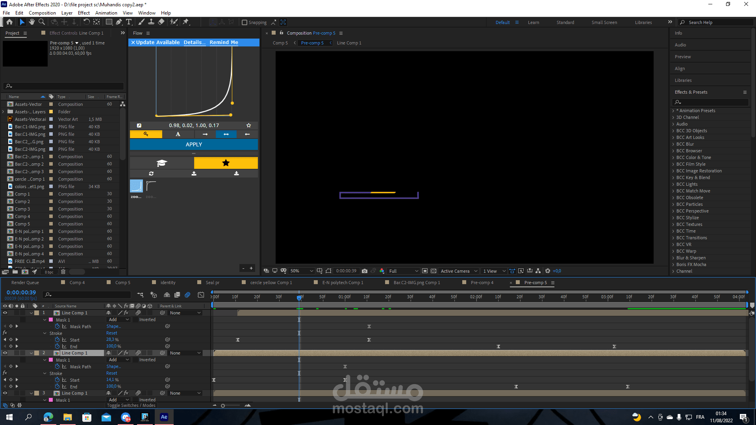Toggle Start stopwatch under layer 1 Stroke
This screenshot has width=756, height=425.
point(57,340)
